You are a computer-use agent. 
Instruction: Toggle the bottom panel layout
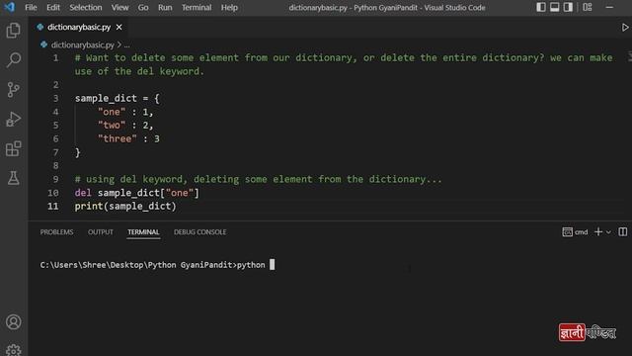pos(555,7)
